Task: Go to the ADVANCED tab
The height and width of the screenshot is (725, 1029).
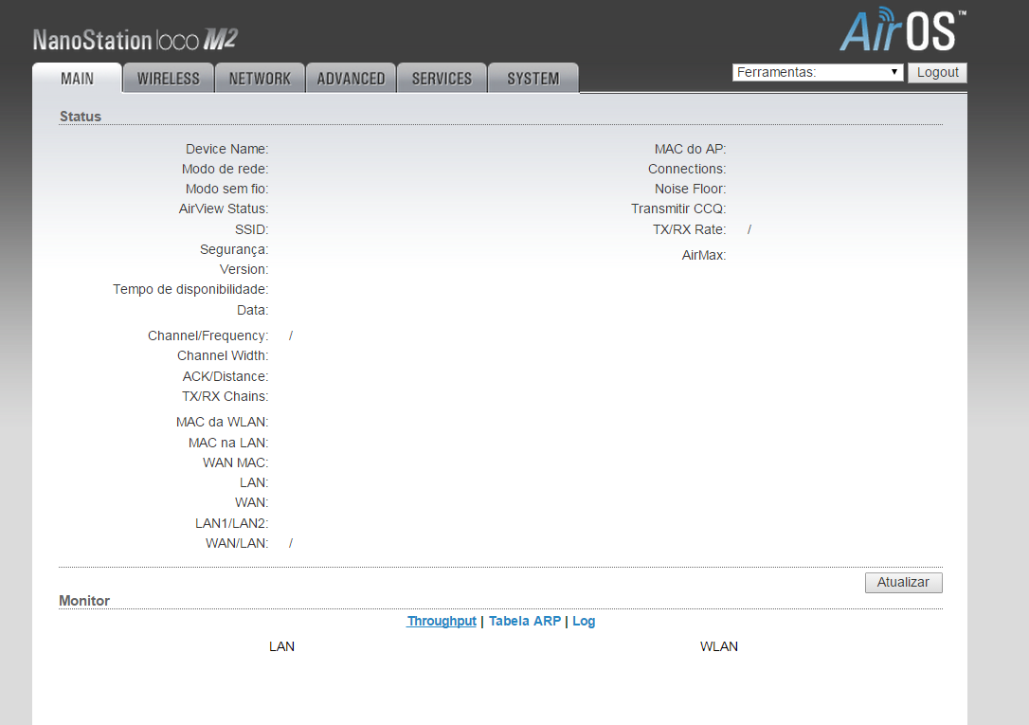Action: tap(352, 78)
